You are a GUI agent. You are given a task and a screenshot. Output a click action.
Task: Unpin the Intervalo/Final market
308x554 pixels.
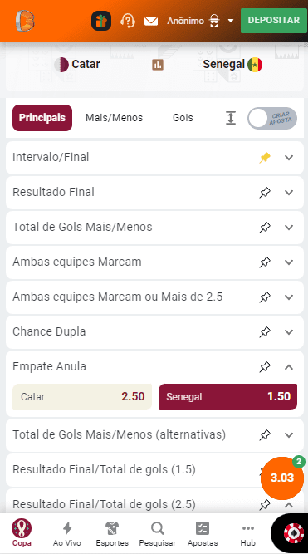(x=265, y=158)
